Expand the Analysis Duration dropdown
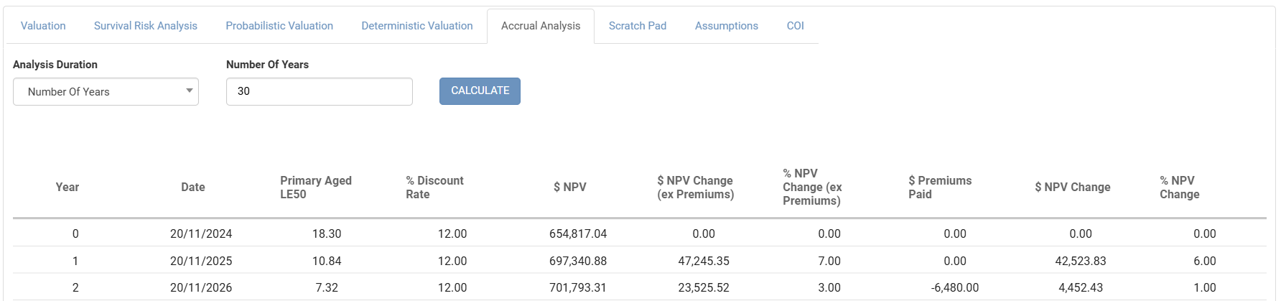Image resolution: width=1281 pixels, height=301 pixels. click(106, 92)
